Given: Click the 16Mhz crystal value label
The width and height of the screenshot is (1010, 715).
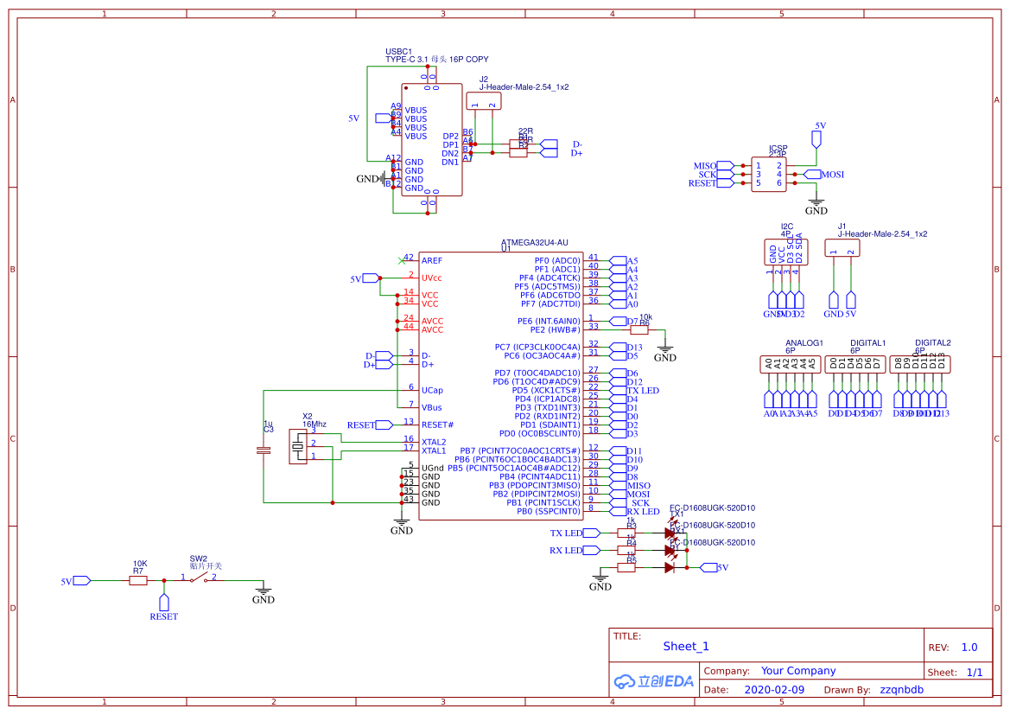Looking at the screenshot, I should 314,425.
